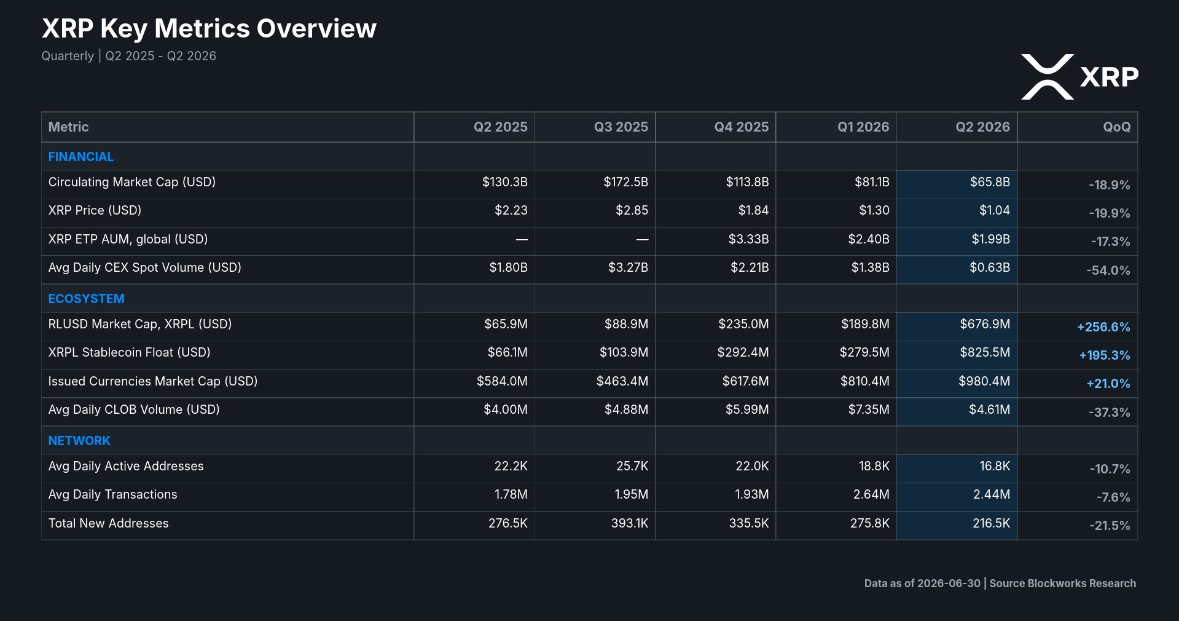Click 'RLUSD Market Cap, XRPL (USD)' label
Image resolution: width=1179 pixels, height=621 pixels.
click(140, 324)
